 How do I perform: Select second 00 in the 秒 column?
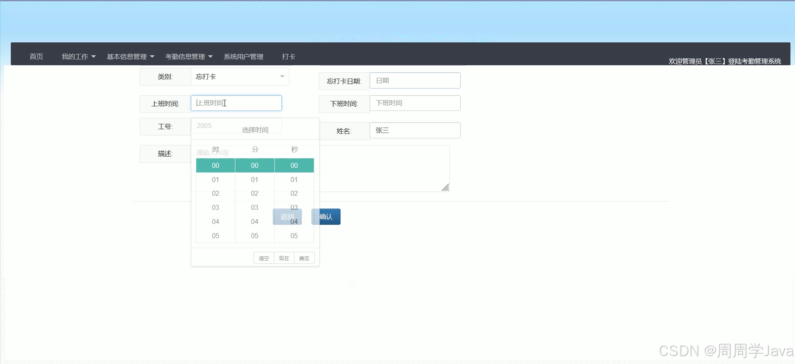[x=294, y=165]
